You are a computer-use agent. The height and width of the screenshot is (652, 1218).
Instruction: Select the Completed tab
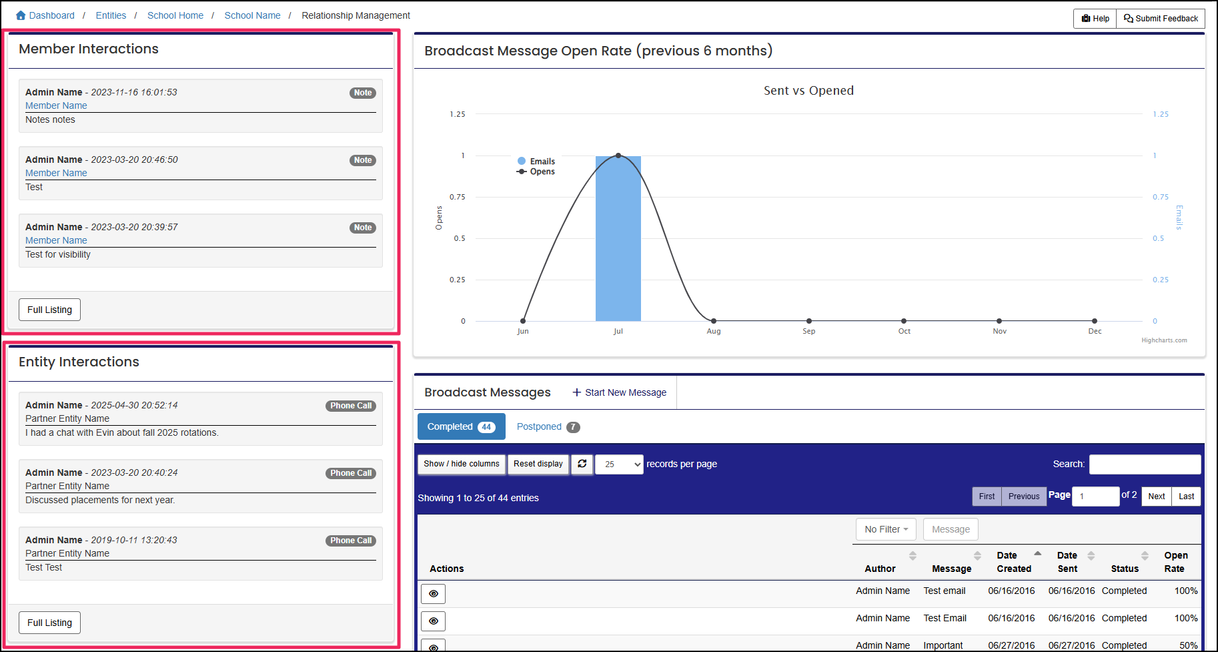461,426
